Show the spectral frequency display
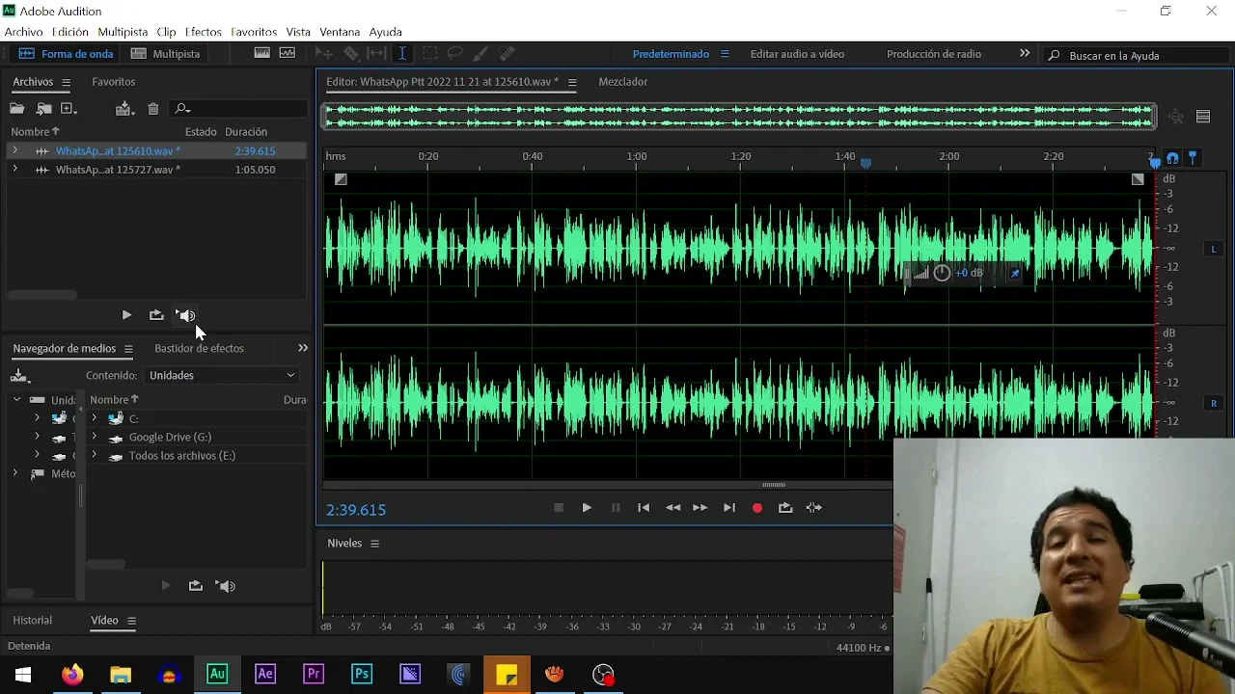The width and height of the screenshot is (1235, 694). click(261, 54)
